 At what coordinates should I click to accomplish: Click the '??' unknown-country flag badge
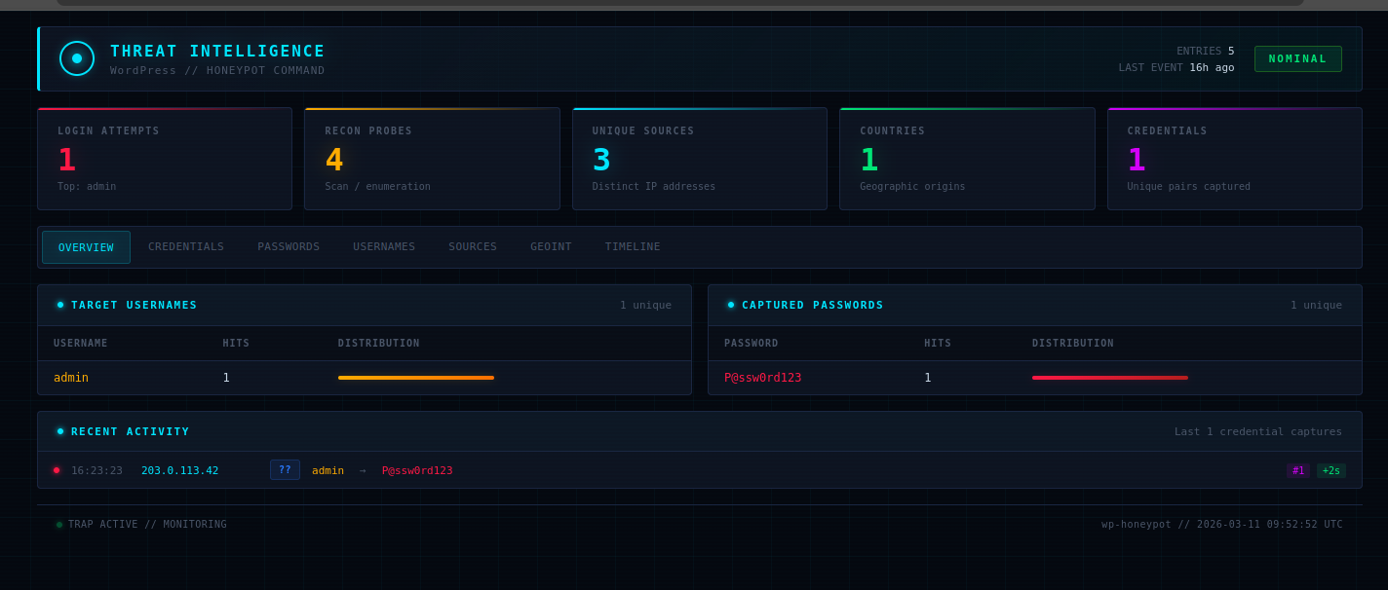pos(285,469)
